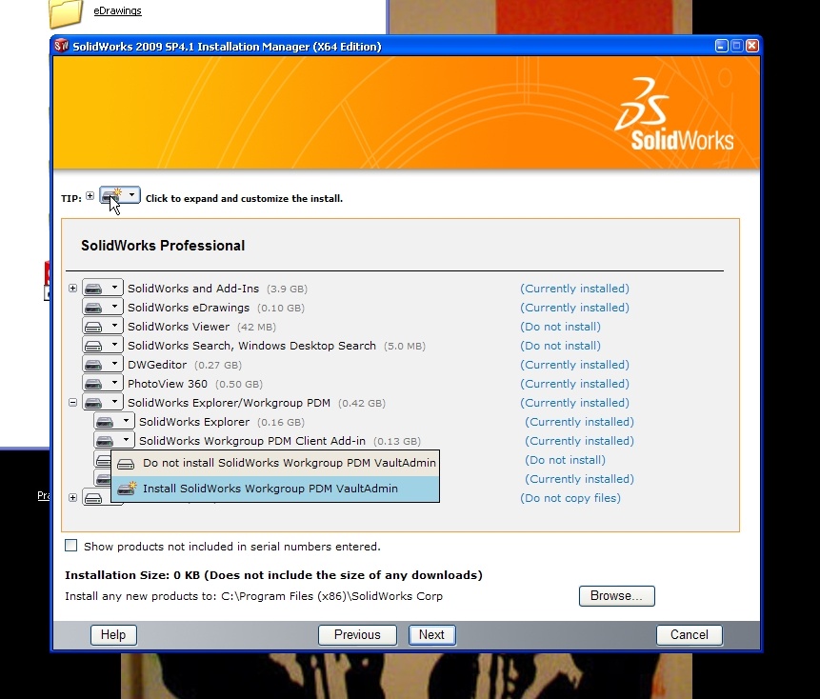Click the TIP example dropdown arrow

(x=131, y=195)
